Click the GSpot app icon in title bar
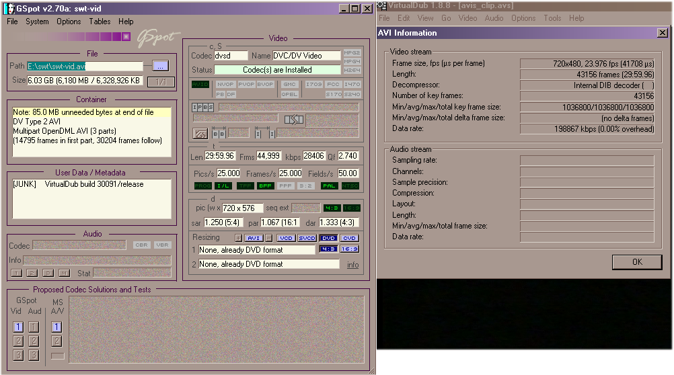This screenshot has height=375, width=674. point(9,9)
